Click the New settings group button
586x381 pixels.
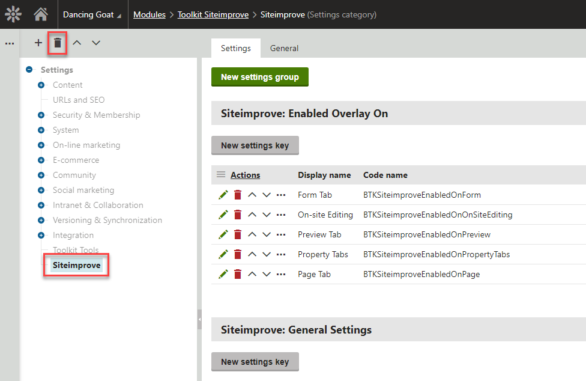coord(260,77)
